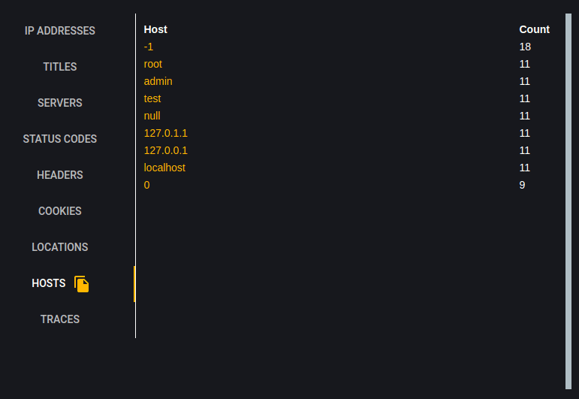Select host 127.0.0.1
This screenshot has height=399, width=579.
click(x=165, y=150)
